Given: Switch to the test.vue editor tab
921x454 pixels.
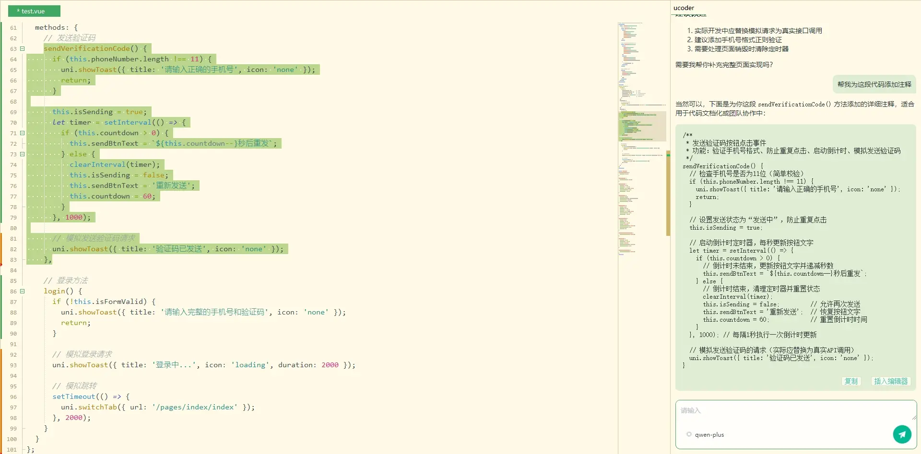Looking at the screenshot, I should tap(34, 11).
